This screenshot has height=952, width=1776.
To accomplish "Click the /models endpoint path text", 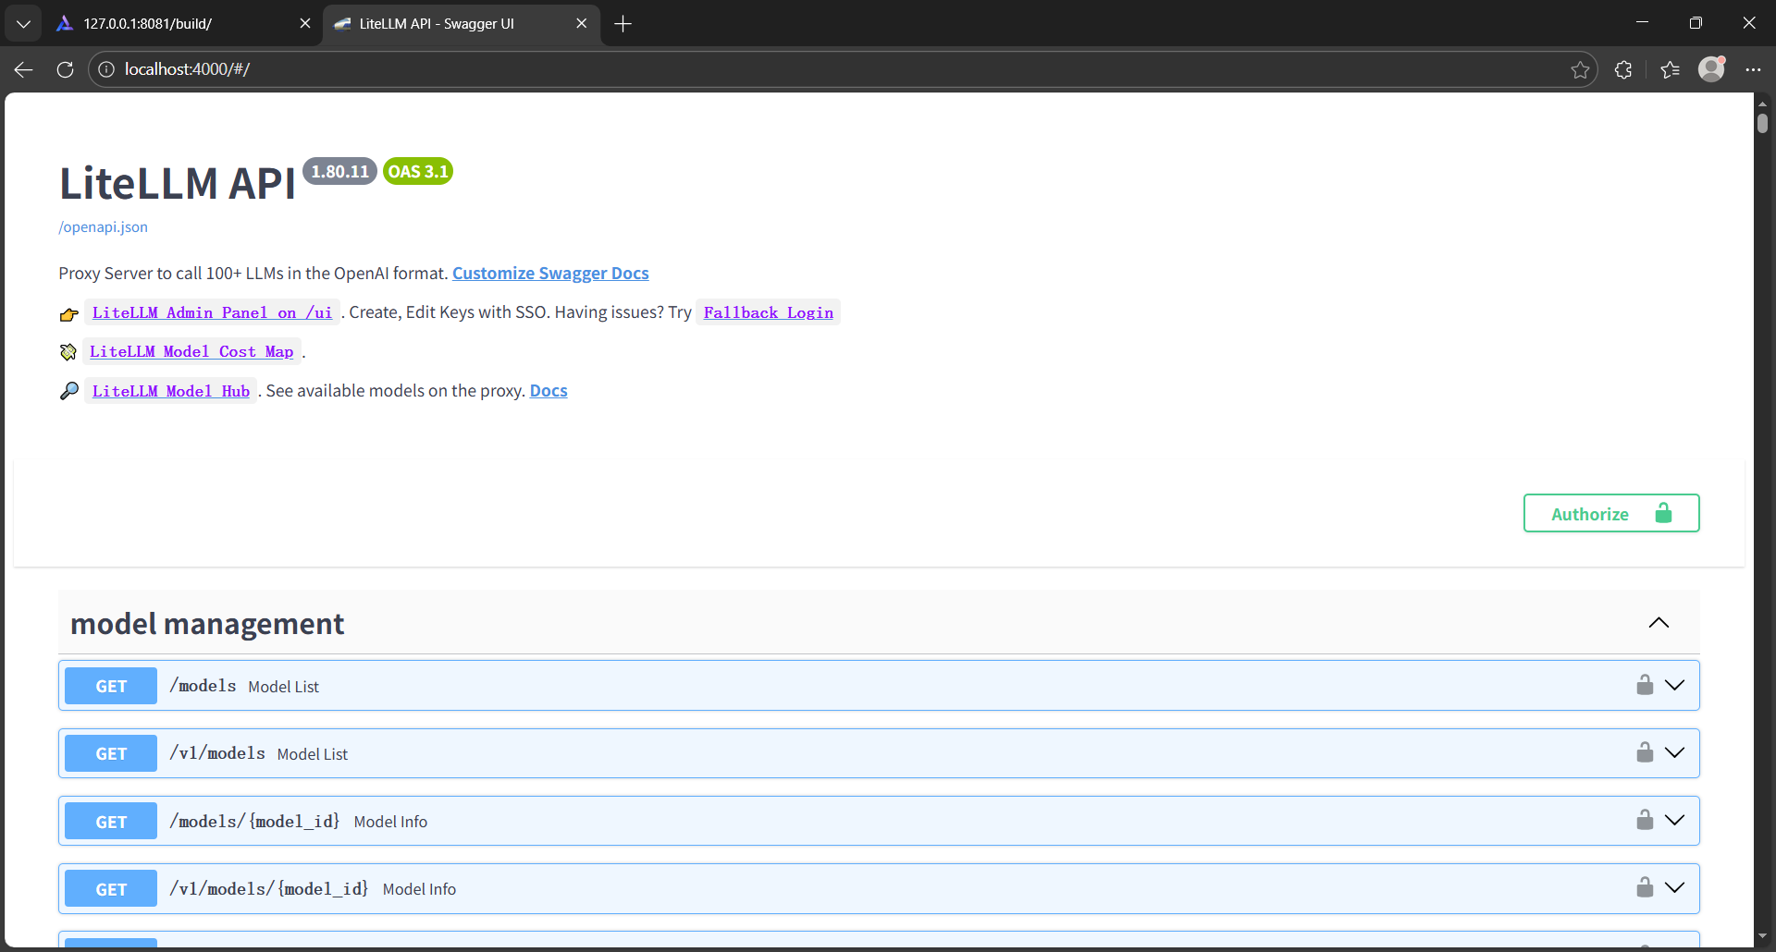I will click(x=203, y=686).
